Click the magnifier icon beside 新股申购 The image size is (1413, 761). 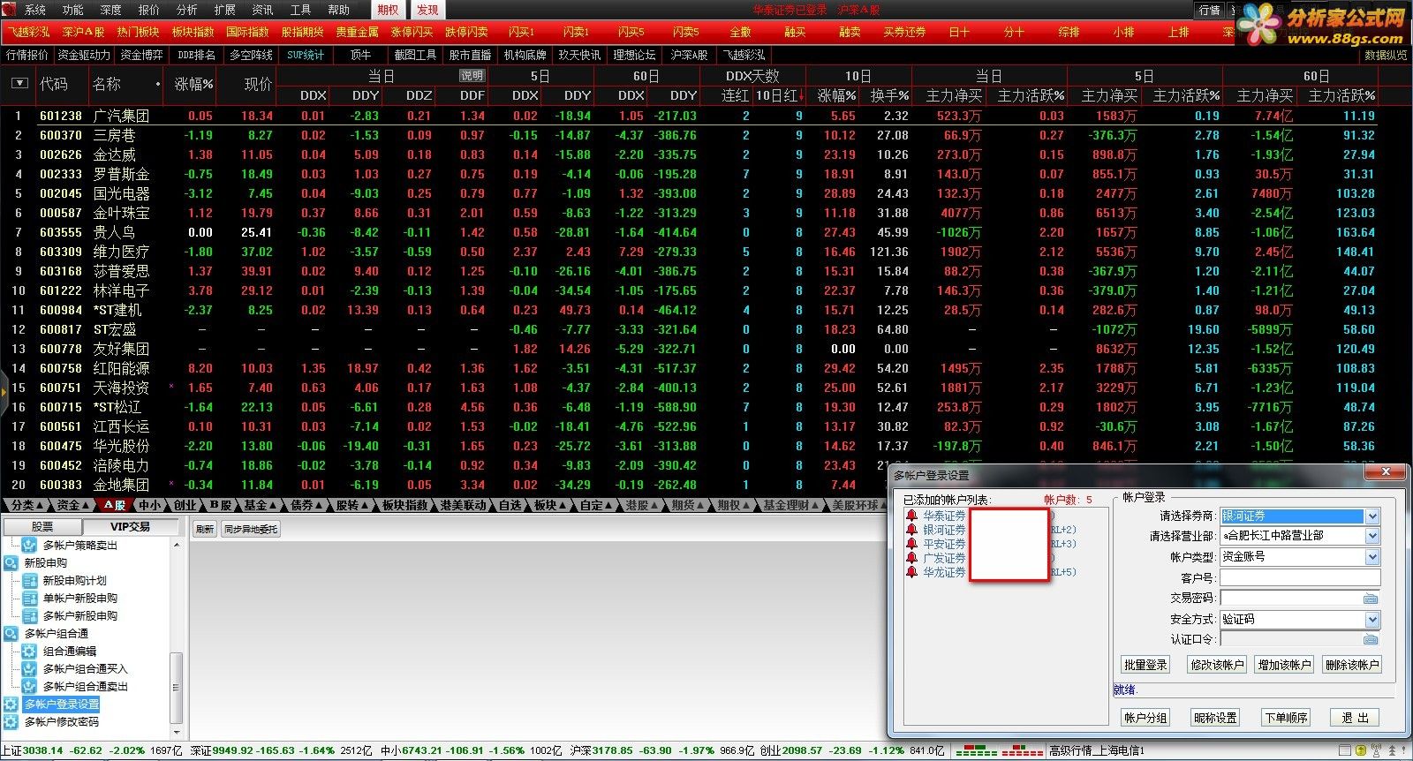coord(11,563)
